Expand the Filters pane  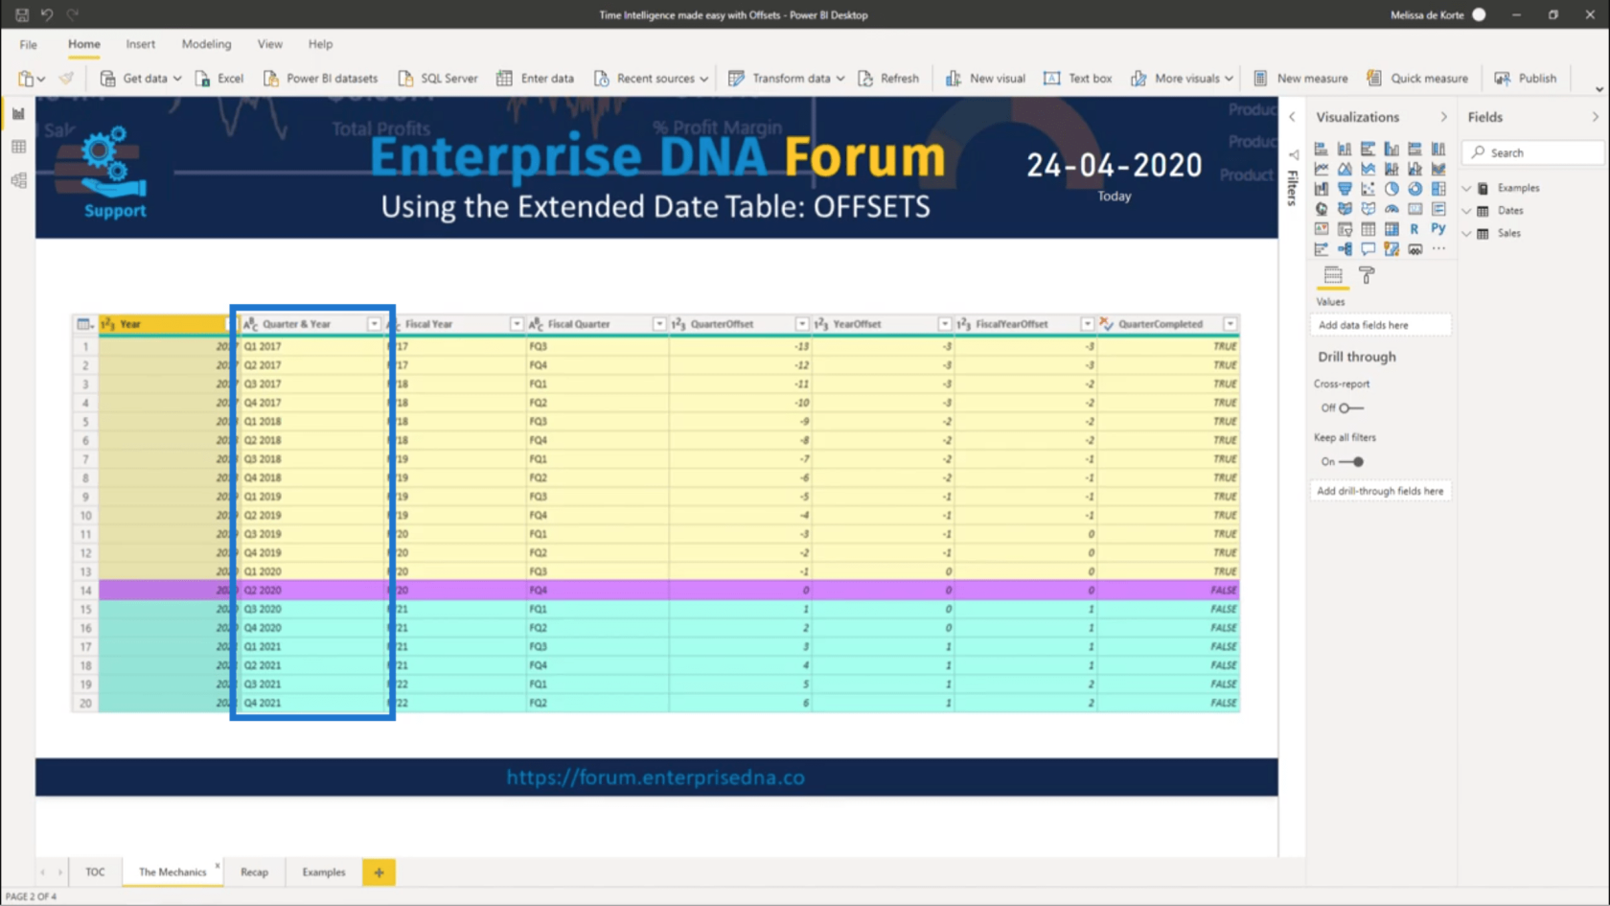point(1292,117)
